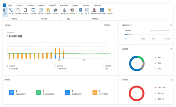This screenshot has height=107, width=176.
Task: Click the 产品中心 star icon
Action: [x=110, y=10]
